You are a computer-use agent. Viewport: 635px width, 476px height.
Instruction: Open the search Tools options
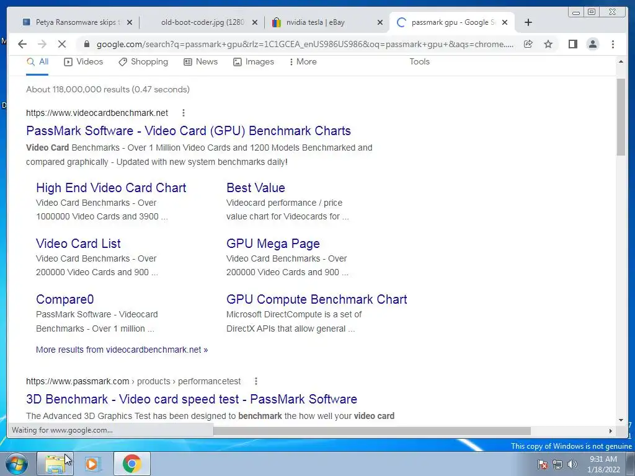419,62
